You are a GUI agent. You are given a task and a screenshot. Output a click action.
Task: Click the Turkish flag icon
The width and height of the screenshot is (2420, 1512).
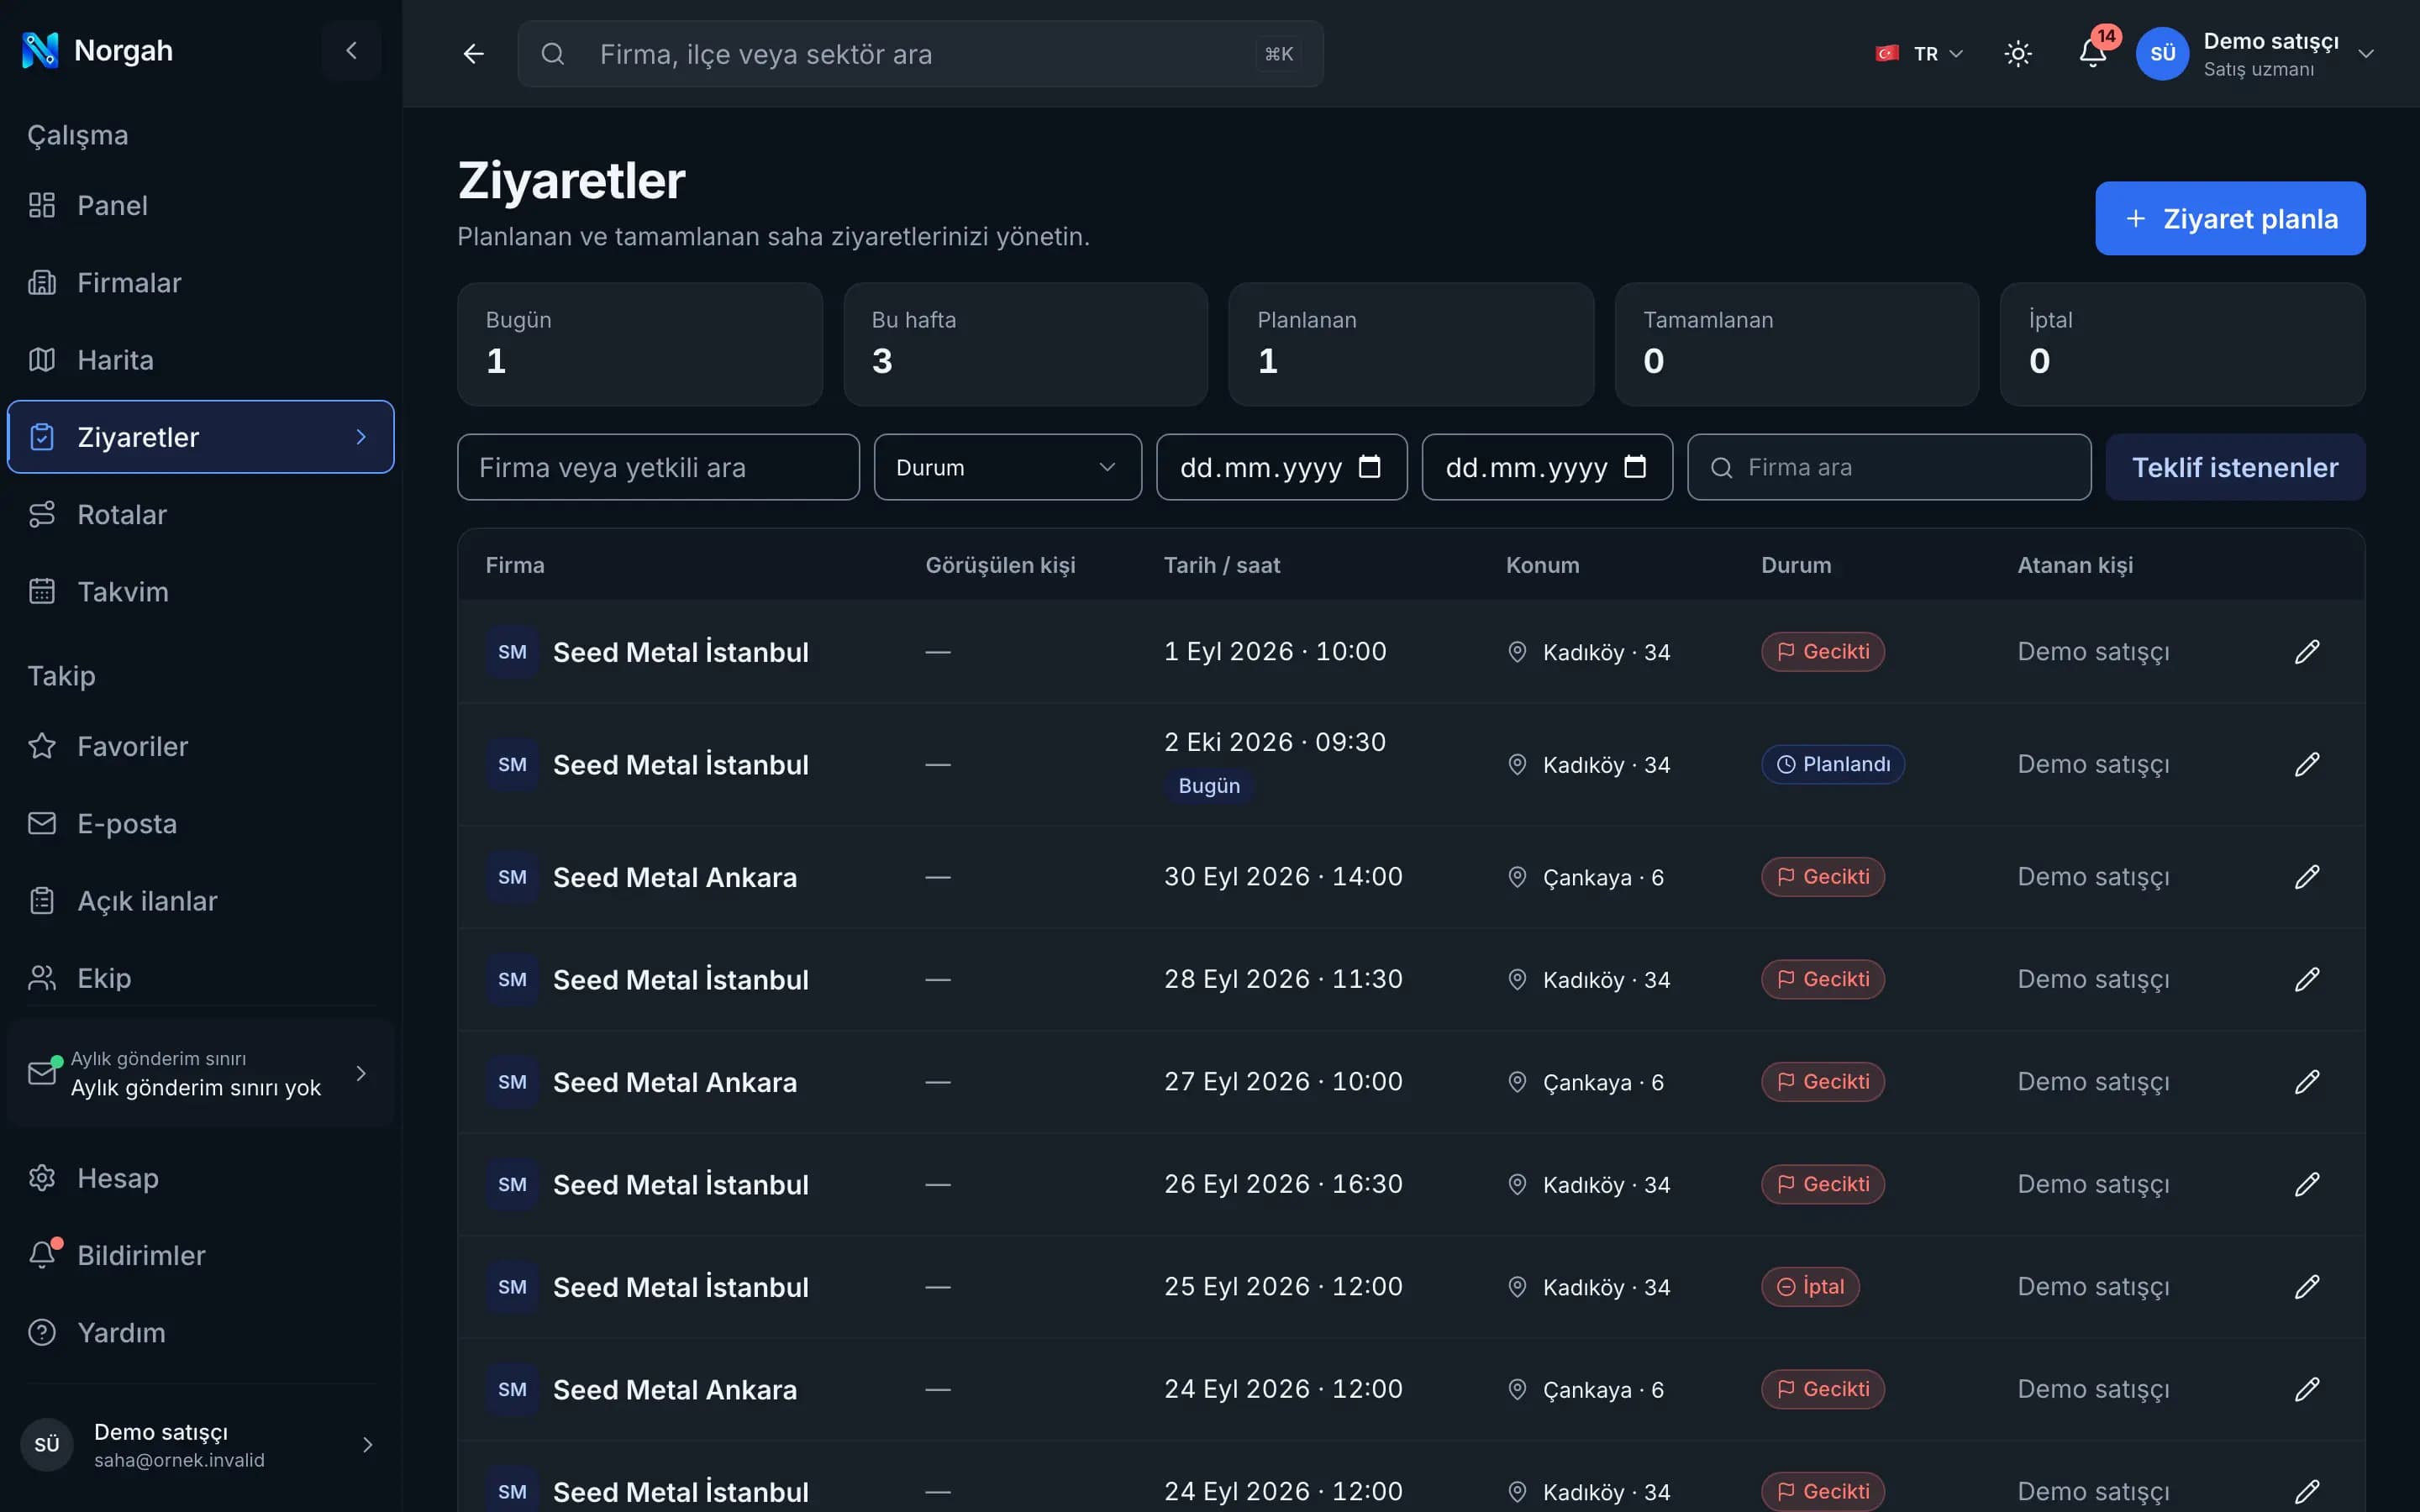[x=1886, y=54]
